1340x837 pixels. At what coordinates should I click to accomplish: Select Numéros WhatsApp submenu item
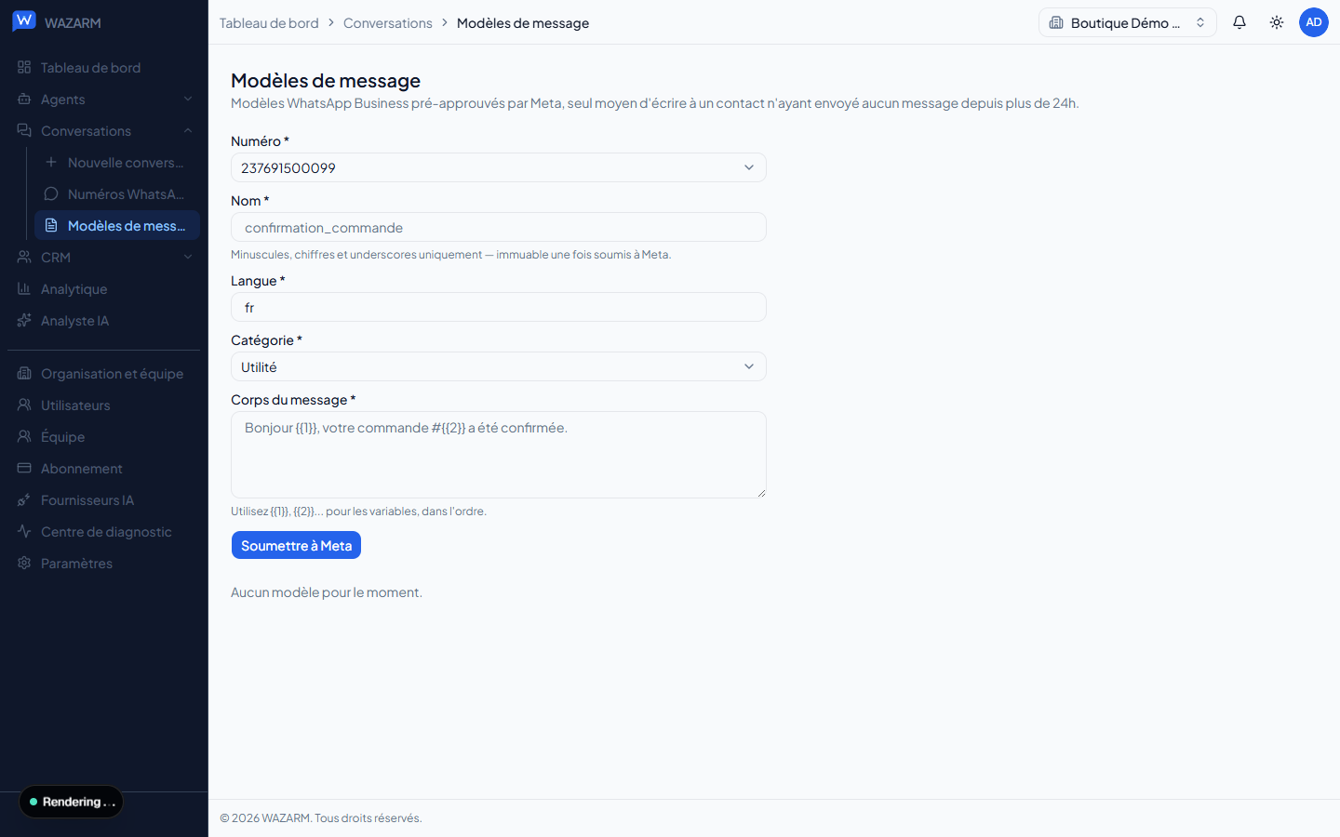coord(117,194)
